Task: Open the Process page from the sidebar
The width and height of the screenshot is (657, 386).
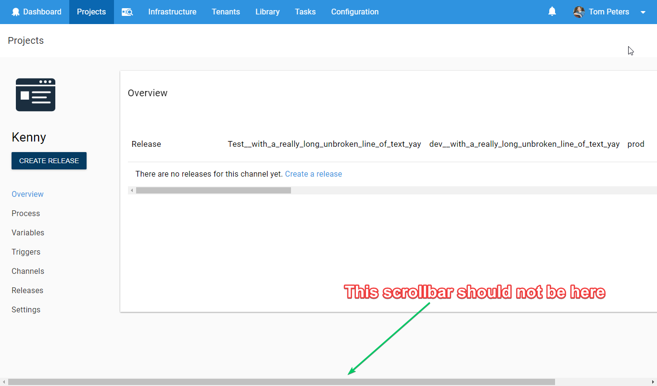Action: click(x=25, y=213)
